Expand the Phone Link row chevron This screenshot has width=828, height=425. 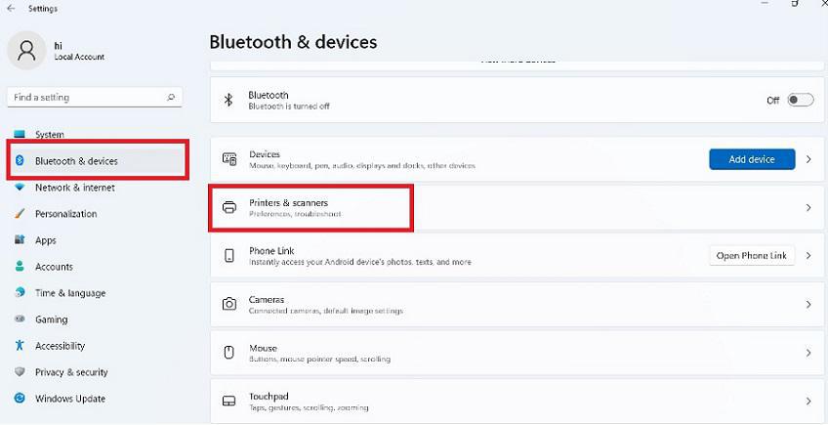[x=808, y=256]
